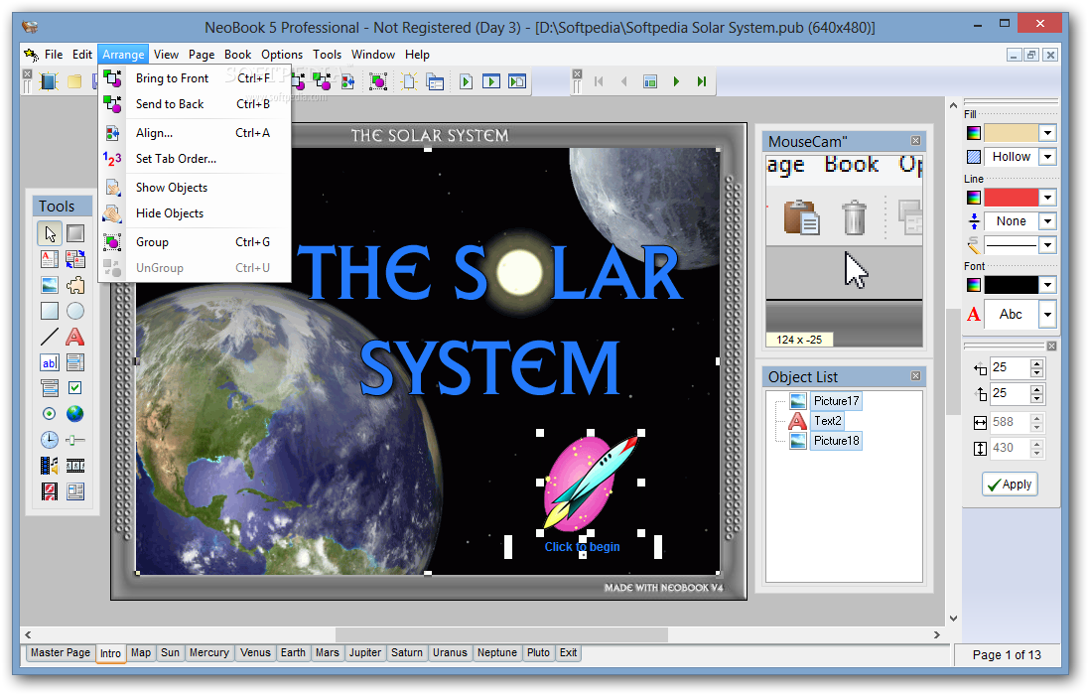Select the combo box tool
The height and width of the screenshot is (695, 1089).
(50, 388)
